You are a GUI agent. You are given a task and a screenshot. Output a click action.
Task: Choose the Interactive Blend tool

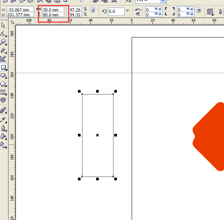pyautogui.click(x=3, y=110)
